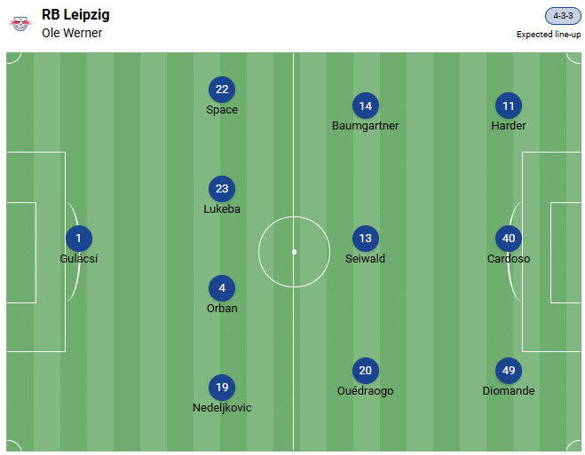Click the Expected line-up label
585x455 pixels.
click(x=549, y=35)
